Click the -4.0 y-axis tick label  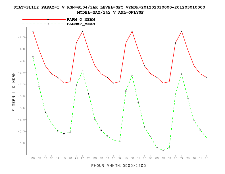point(21,96)
